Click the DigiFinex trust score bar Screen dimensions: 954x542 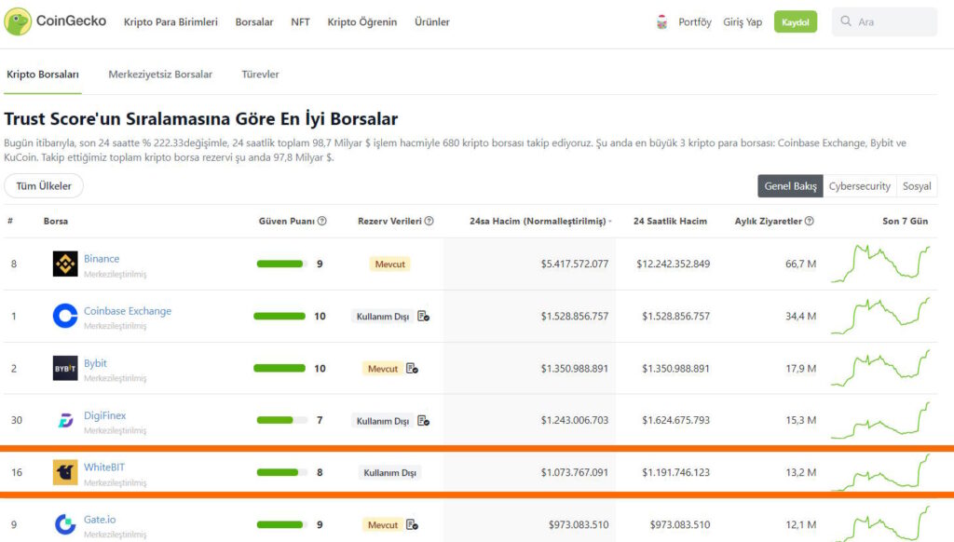pos(281,420)
